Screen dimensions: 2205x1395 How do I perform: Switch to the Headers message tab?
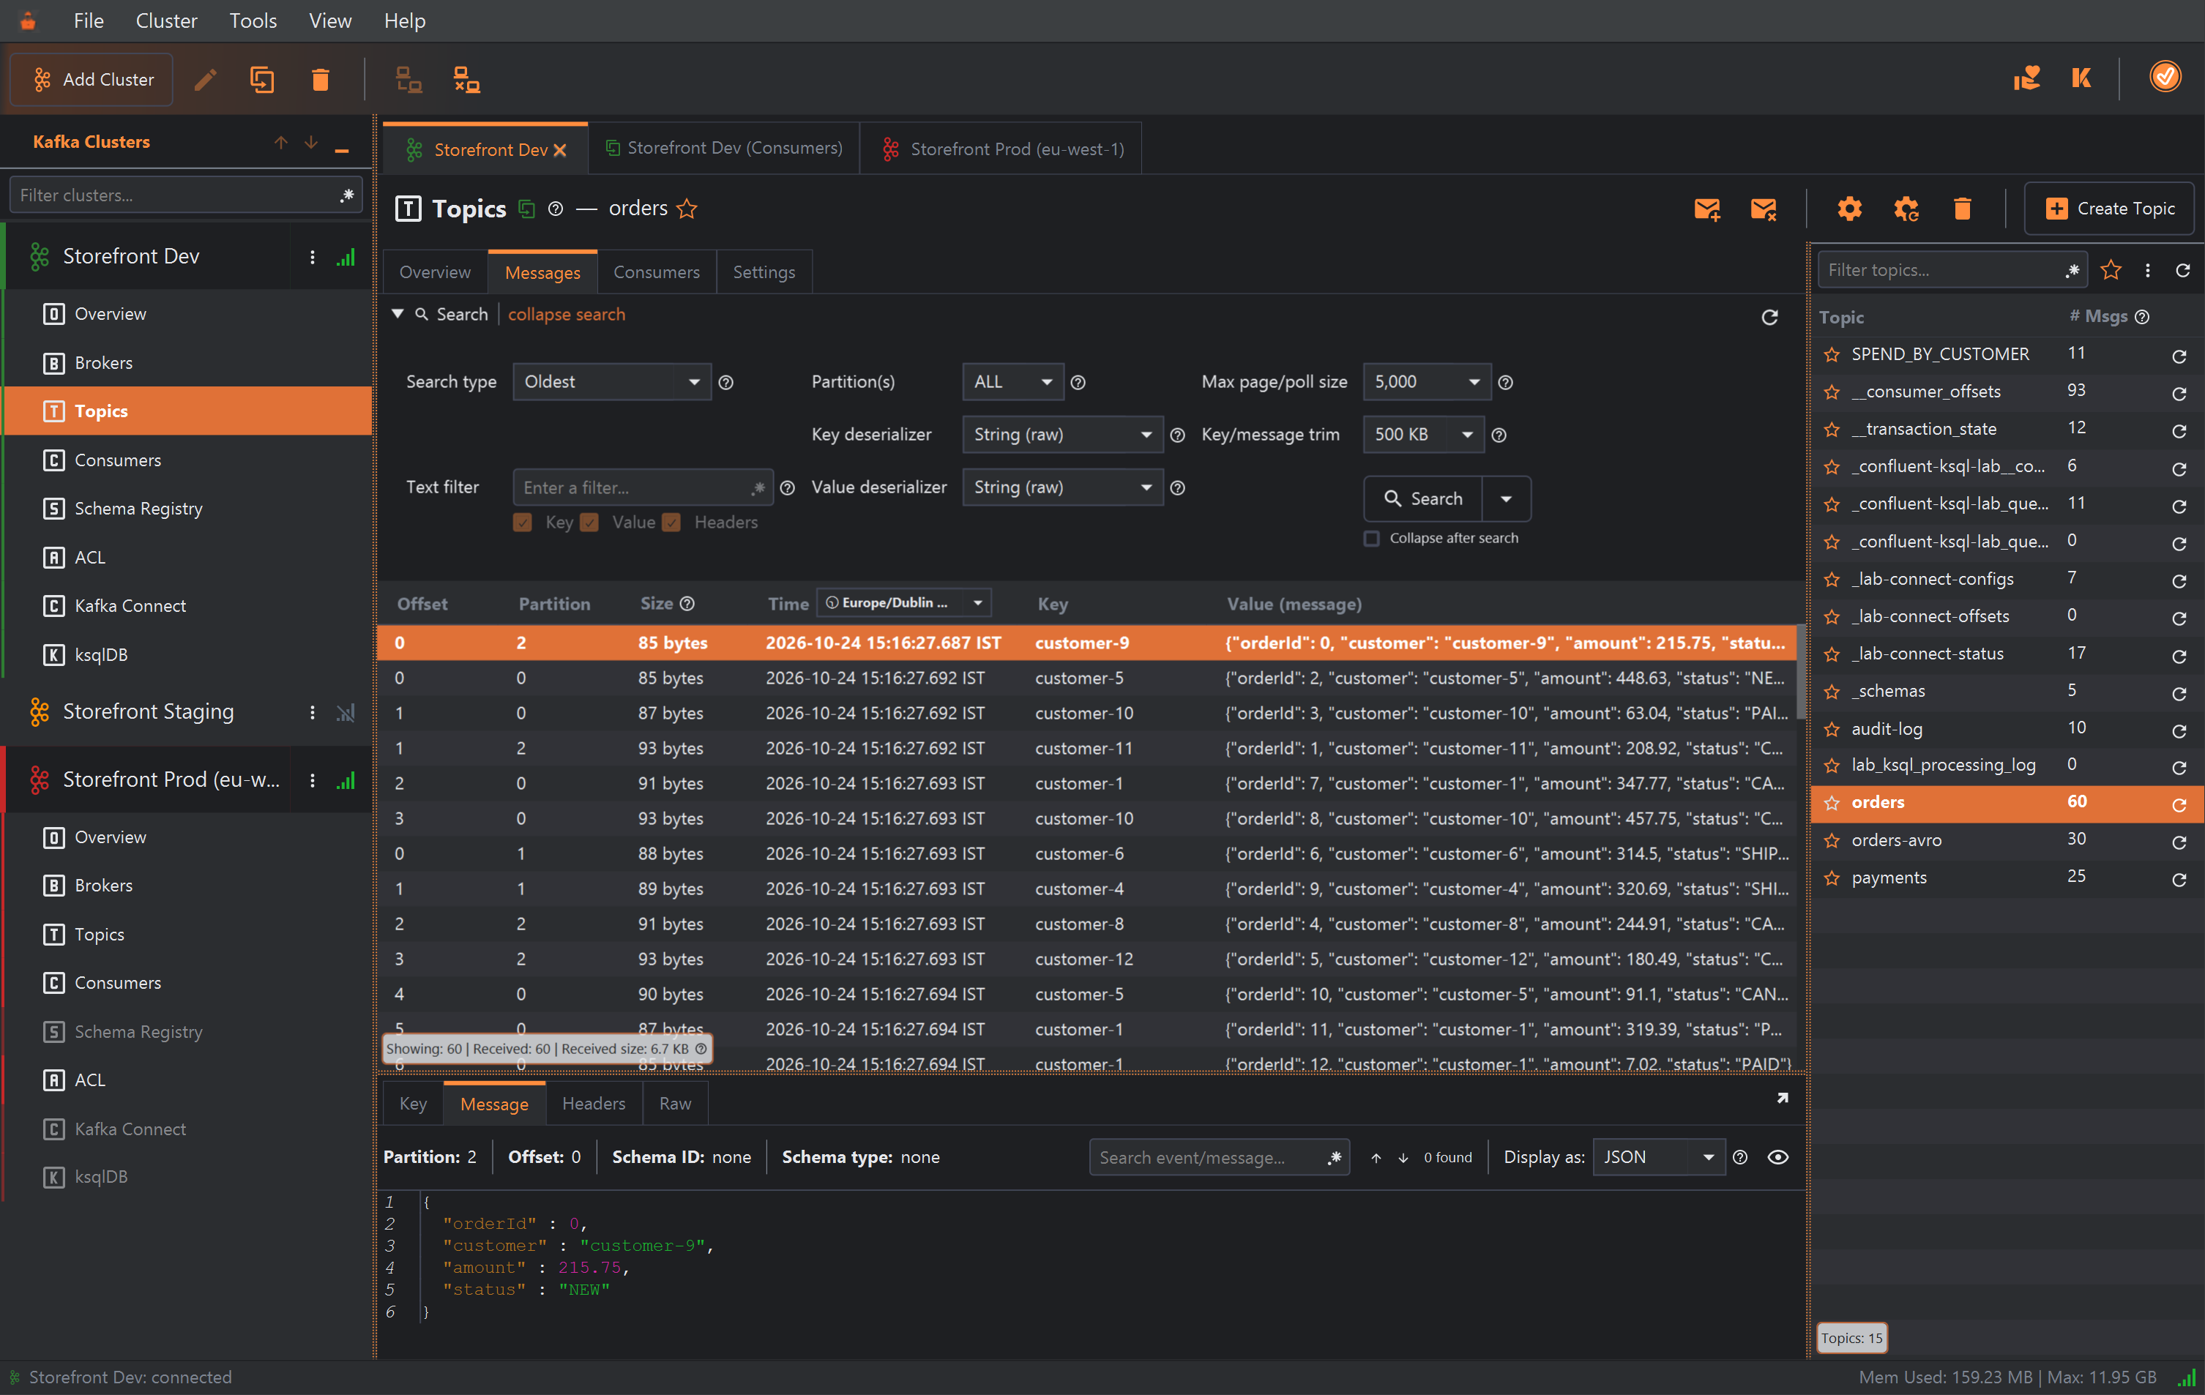point(594,1104)
